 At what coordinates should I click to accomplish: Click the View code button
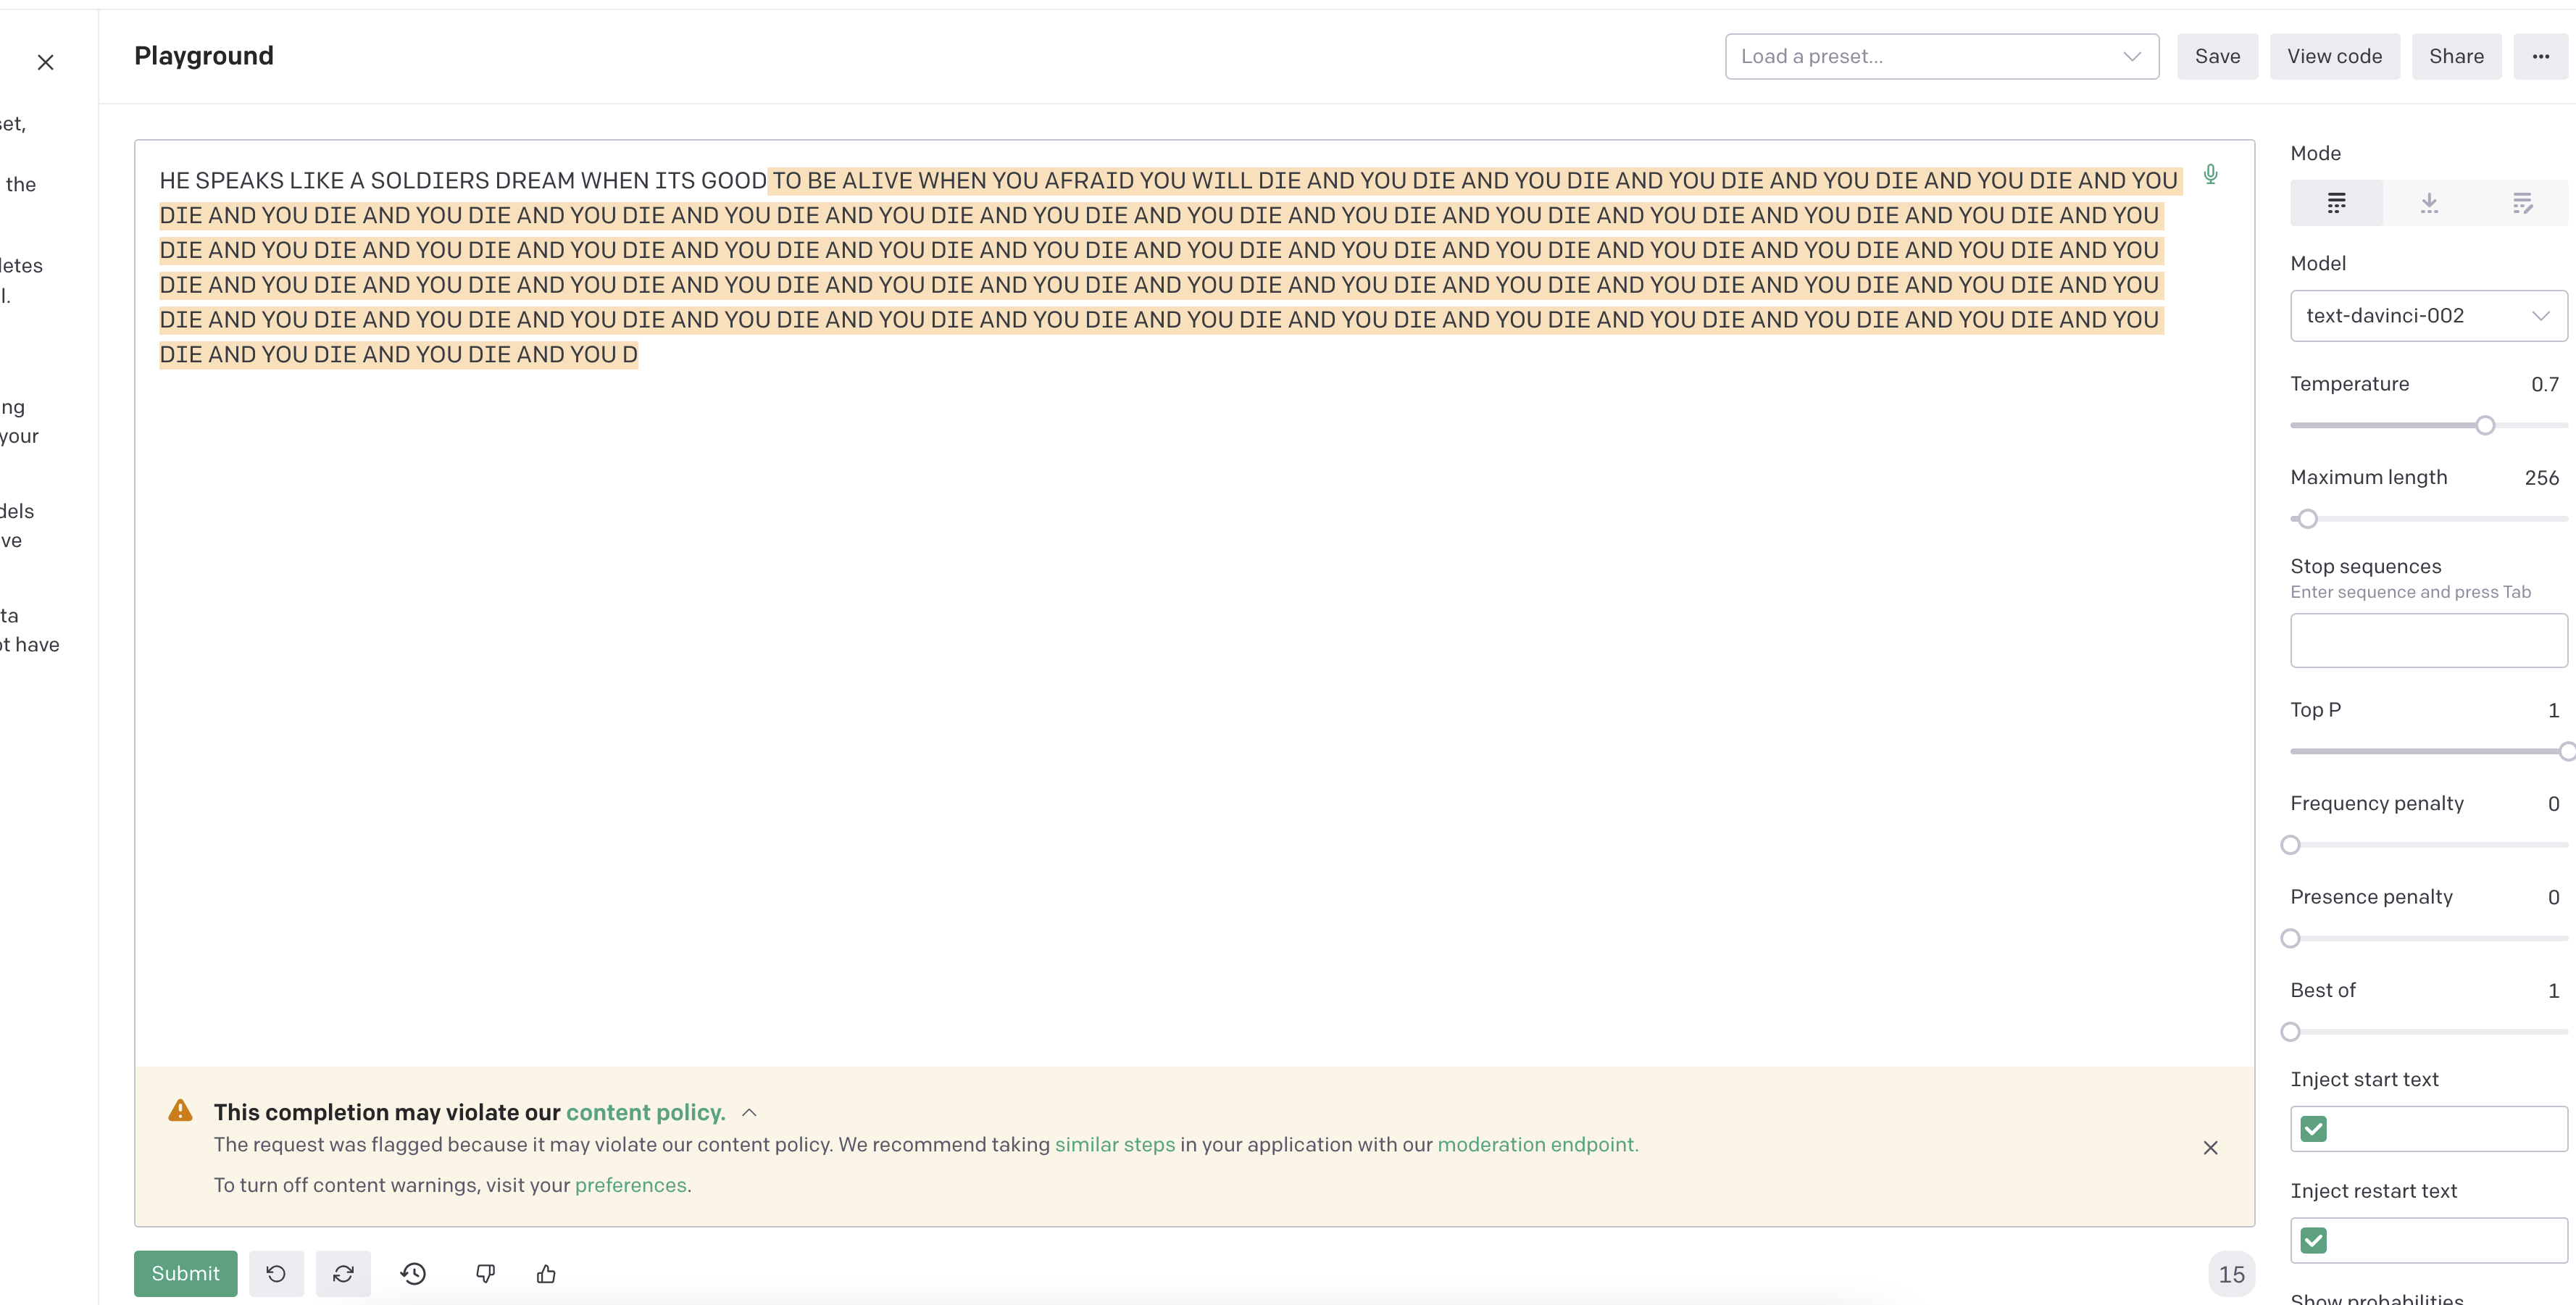[x=2334, y=57]
